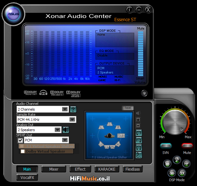Screen dimensions: 197x186
Task: Switch to the Effect tab
Action: [x=80, y=169]
